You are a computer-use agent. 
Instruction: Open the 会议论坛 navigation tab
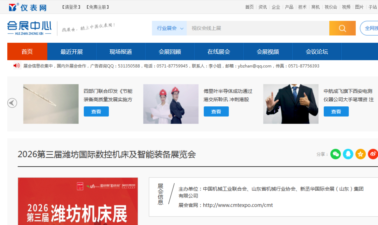coord(317,51)
